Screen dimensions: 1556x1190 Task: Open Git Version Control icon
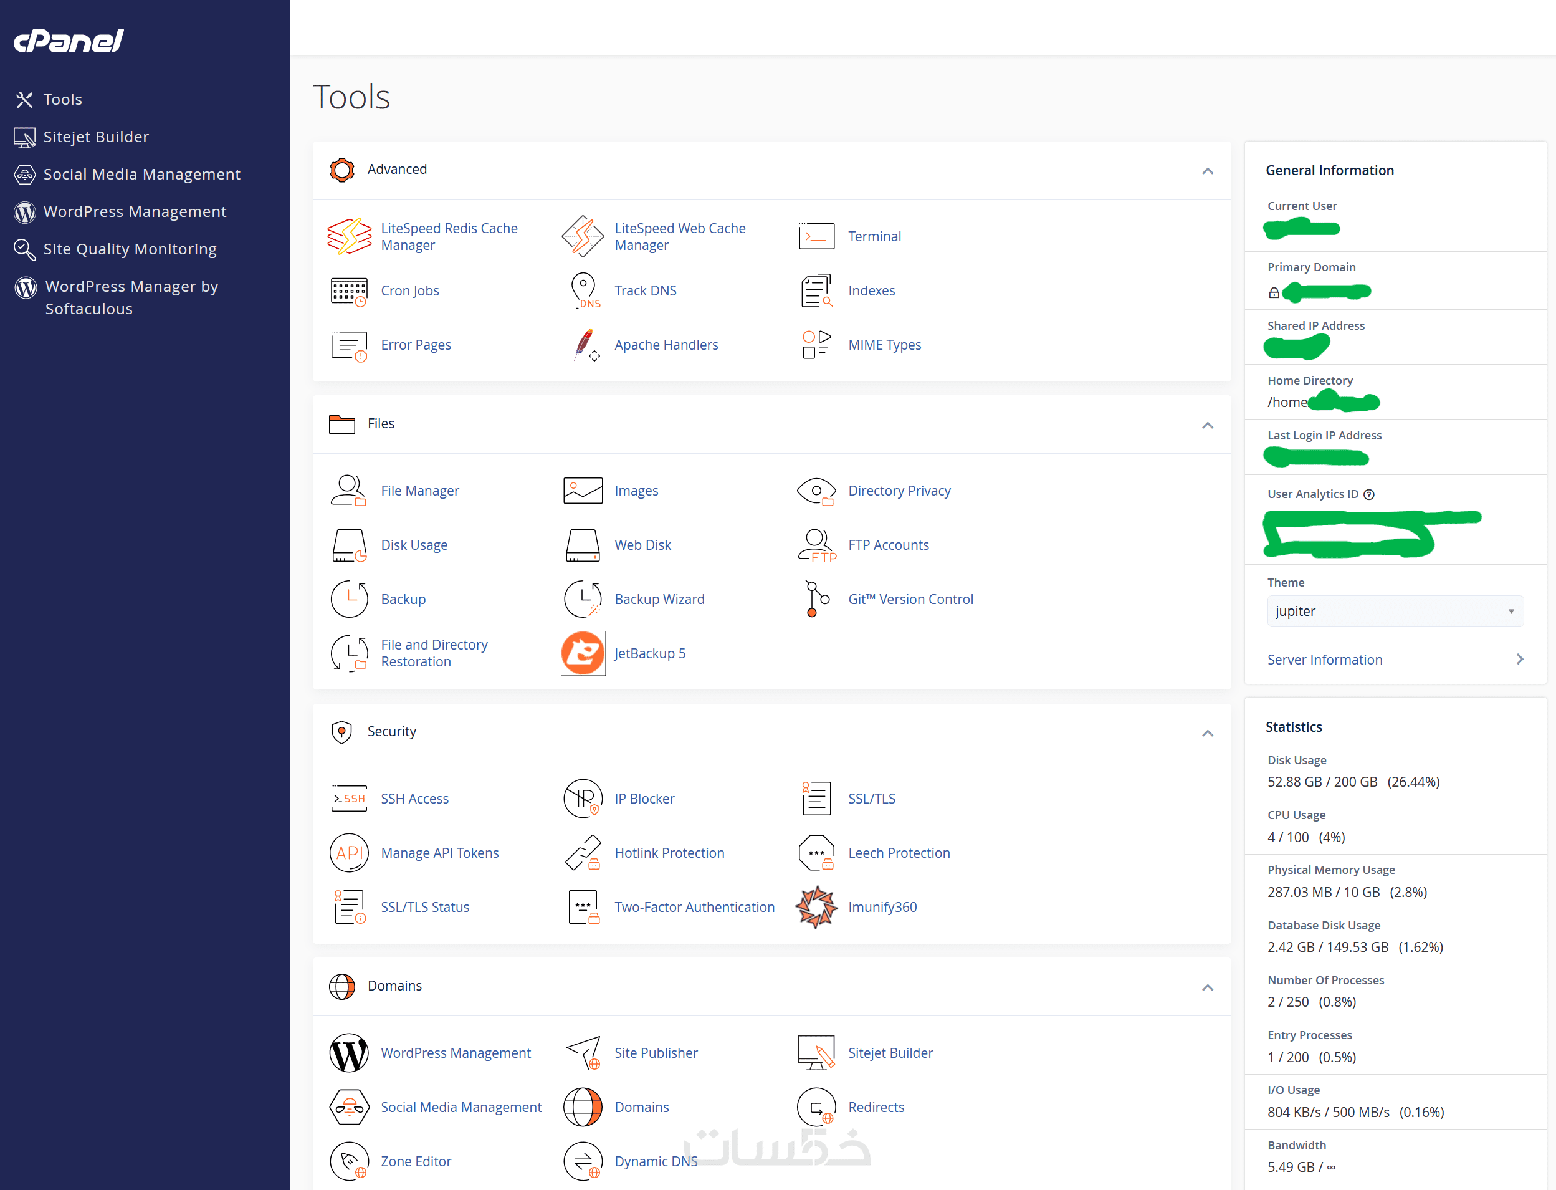tap(816, 599)
